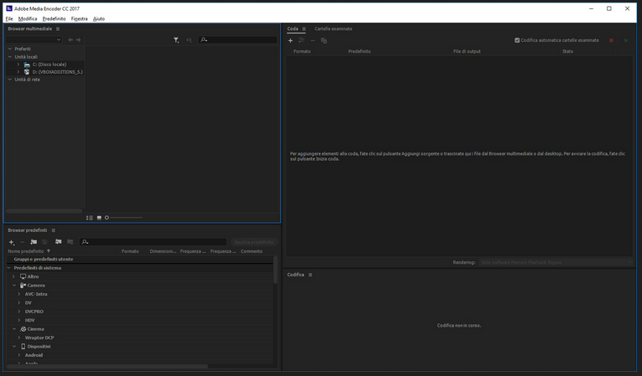Click the Remove minus icon in Coda panel
This screenshot has width=642, height=376.
click(312, 40)
